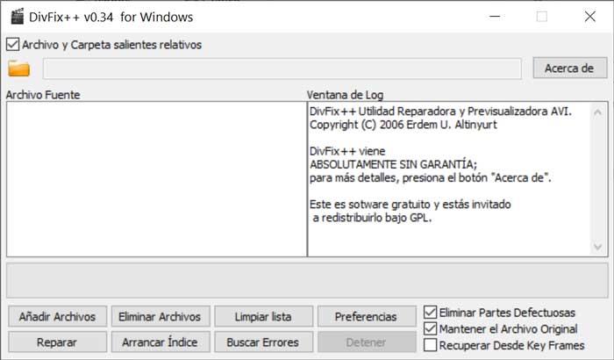This screenshot has width=614, height=360.
Task: Open Preferencias settings
Action: (367, 316)
